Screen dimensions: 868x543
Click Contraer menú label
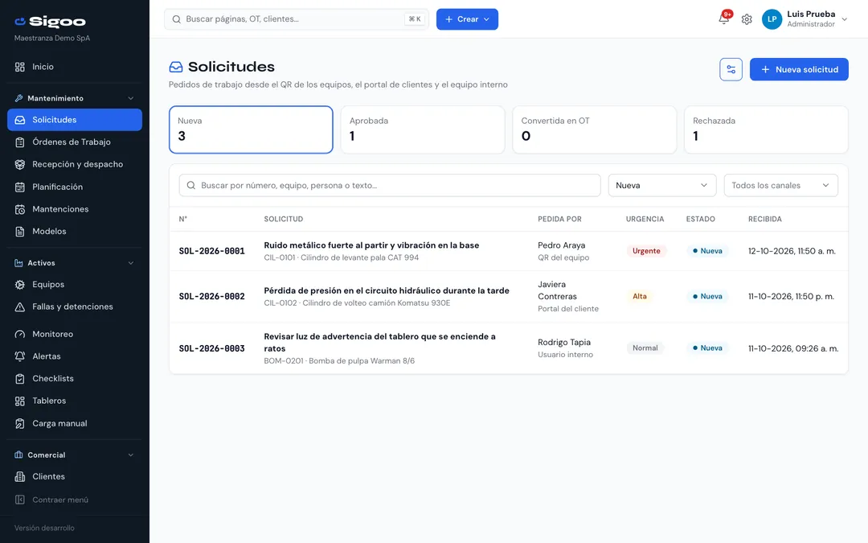point(60,500)
